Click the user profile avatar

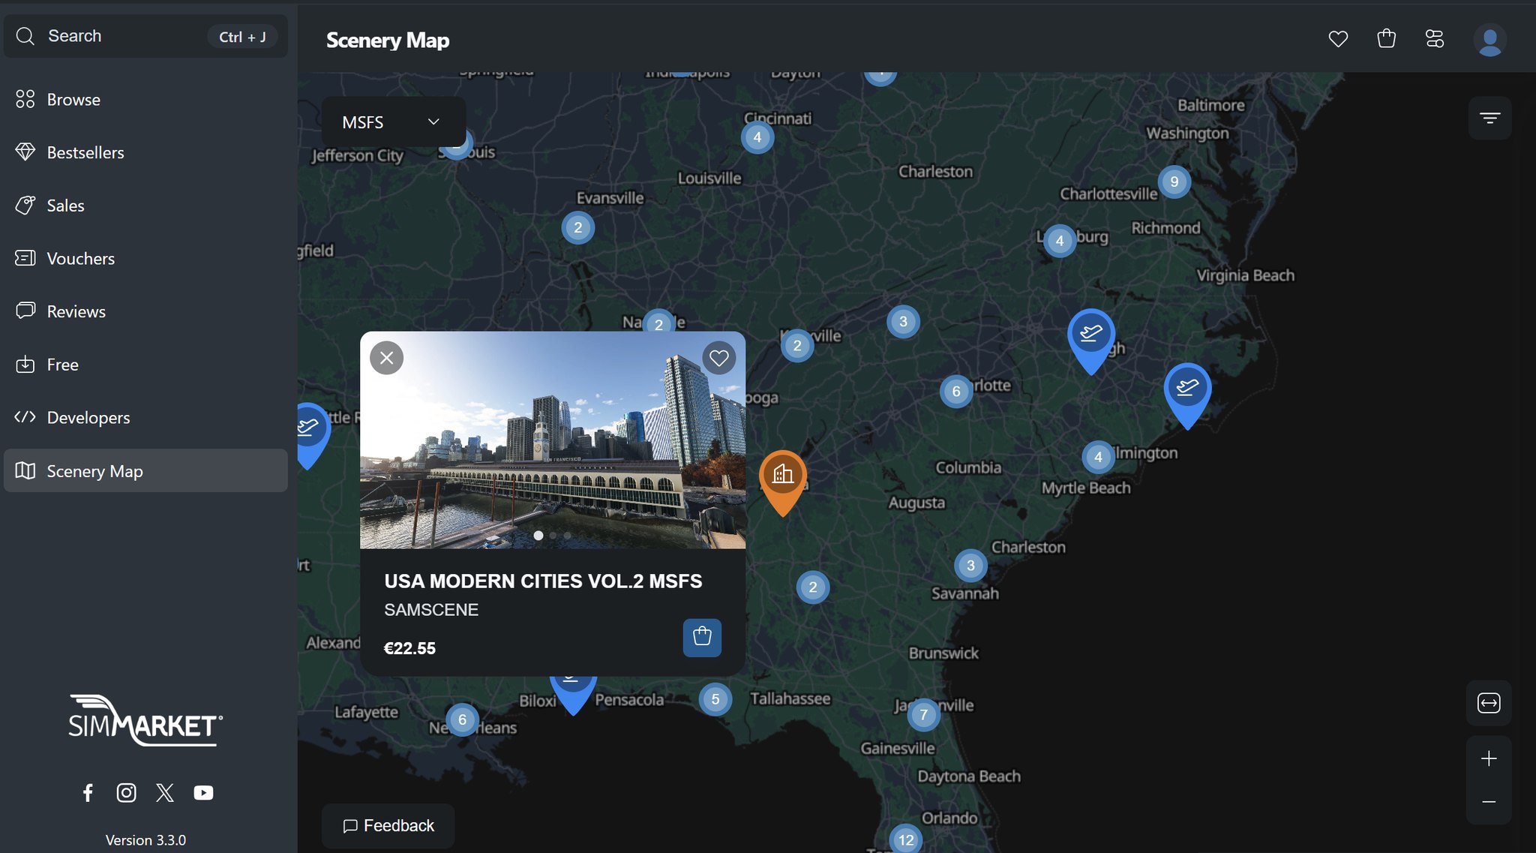point(1489,40)
